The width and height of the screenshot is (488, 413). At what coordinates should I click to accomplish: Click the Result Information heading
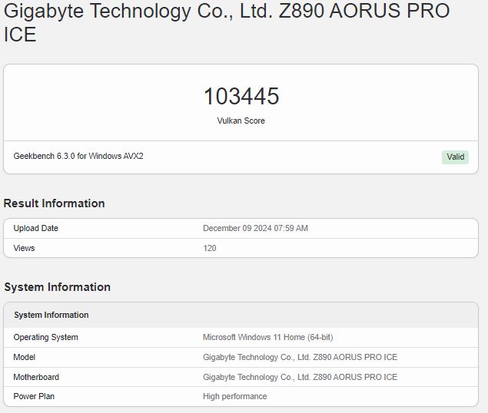[x=54, y=203]
